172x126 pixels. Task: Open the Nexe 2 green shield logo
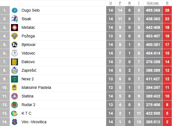click(14, 79)
